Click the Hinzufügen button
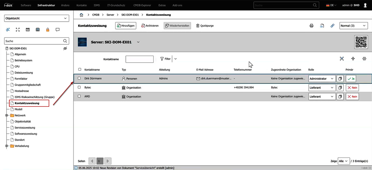The height and width of the screenshot is (170, 372). 126,26
